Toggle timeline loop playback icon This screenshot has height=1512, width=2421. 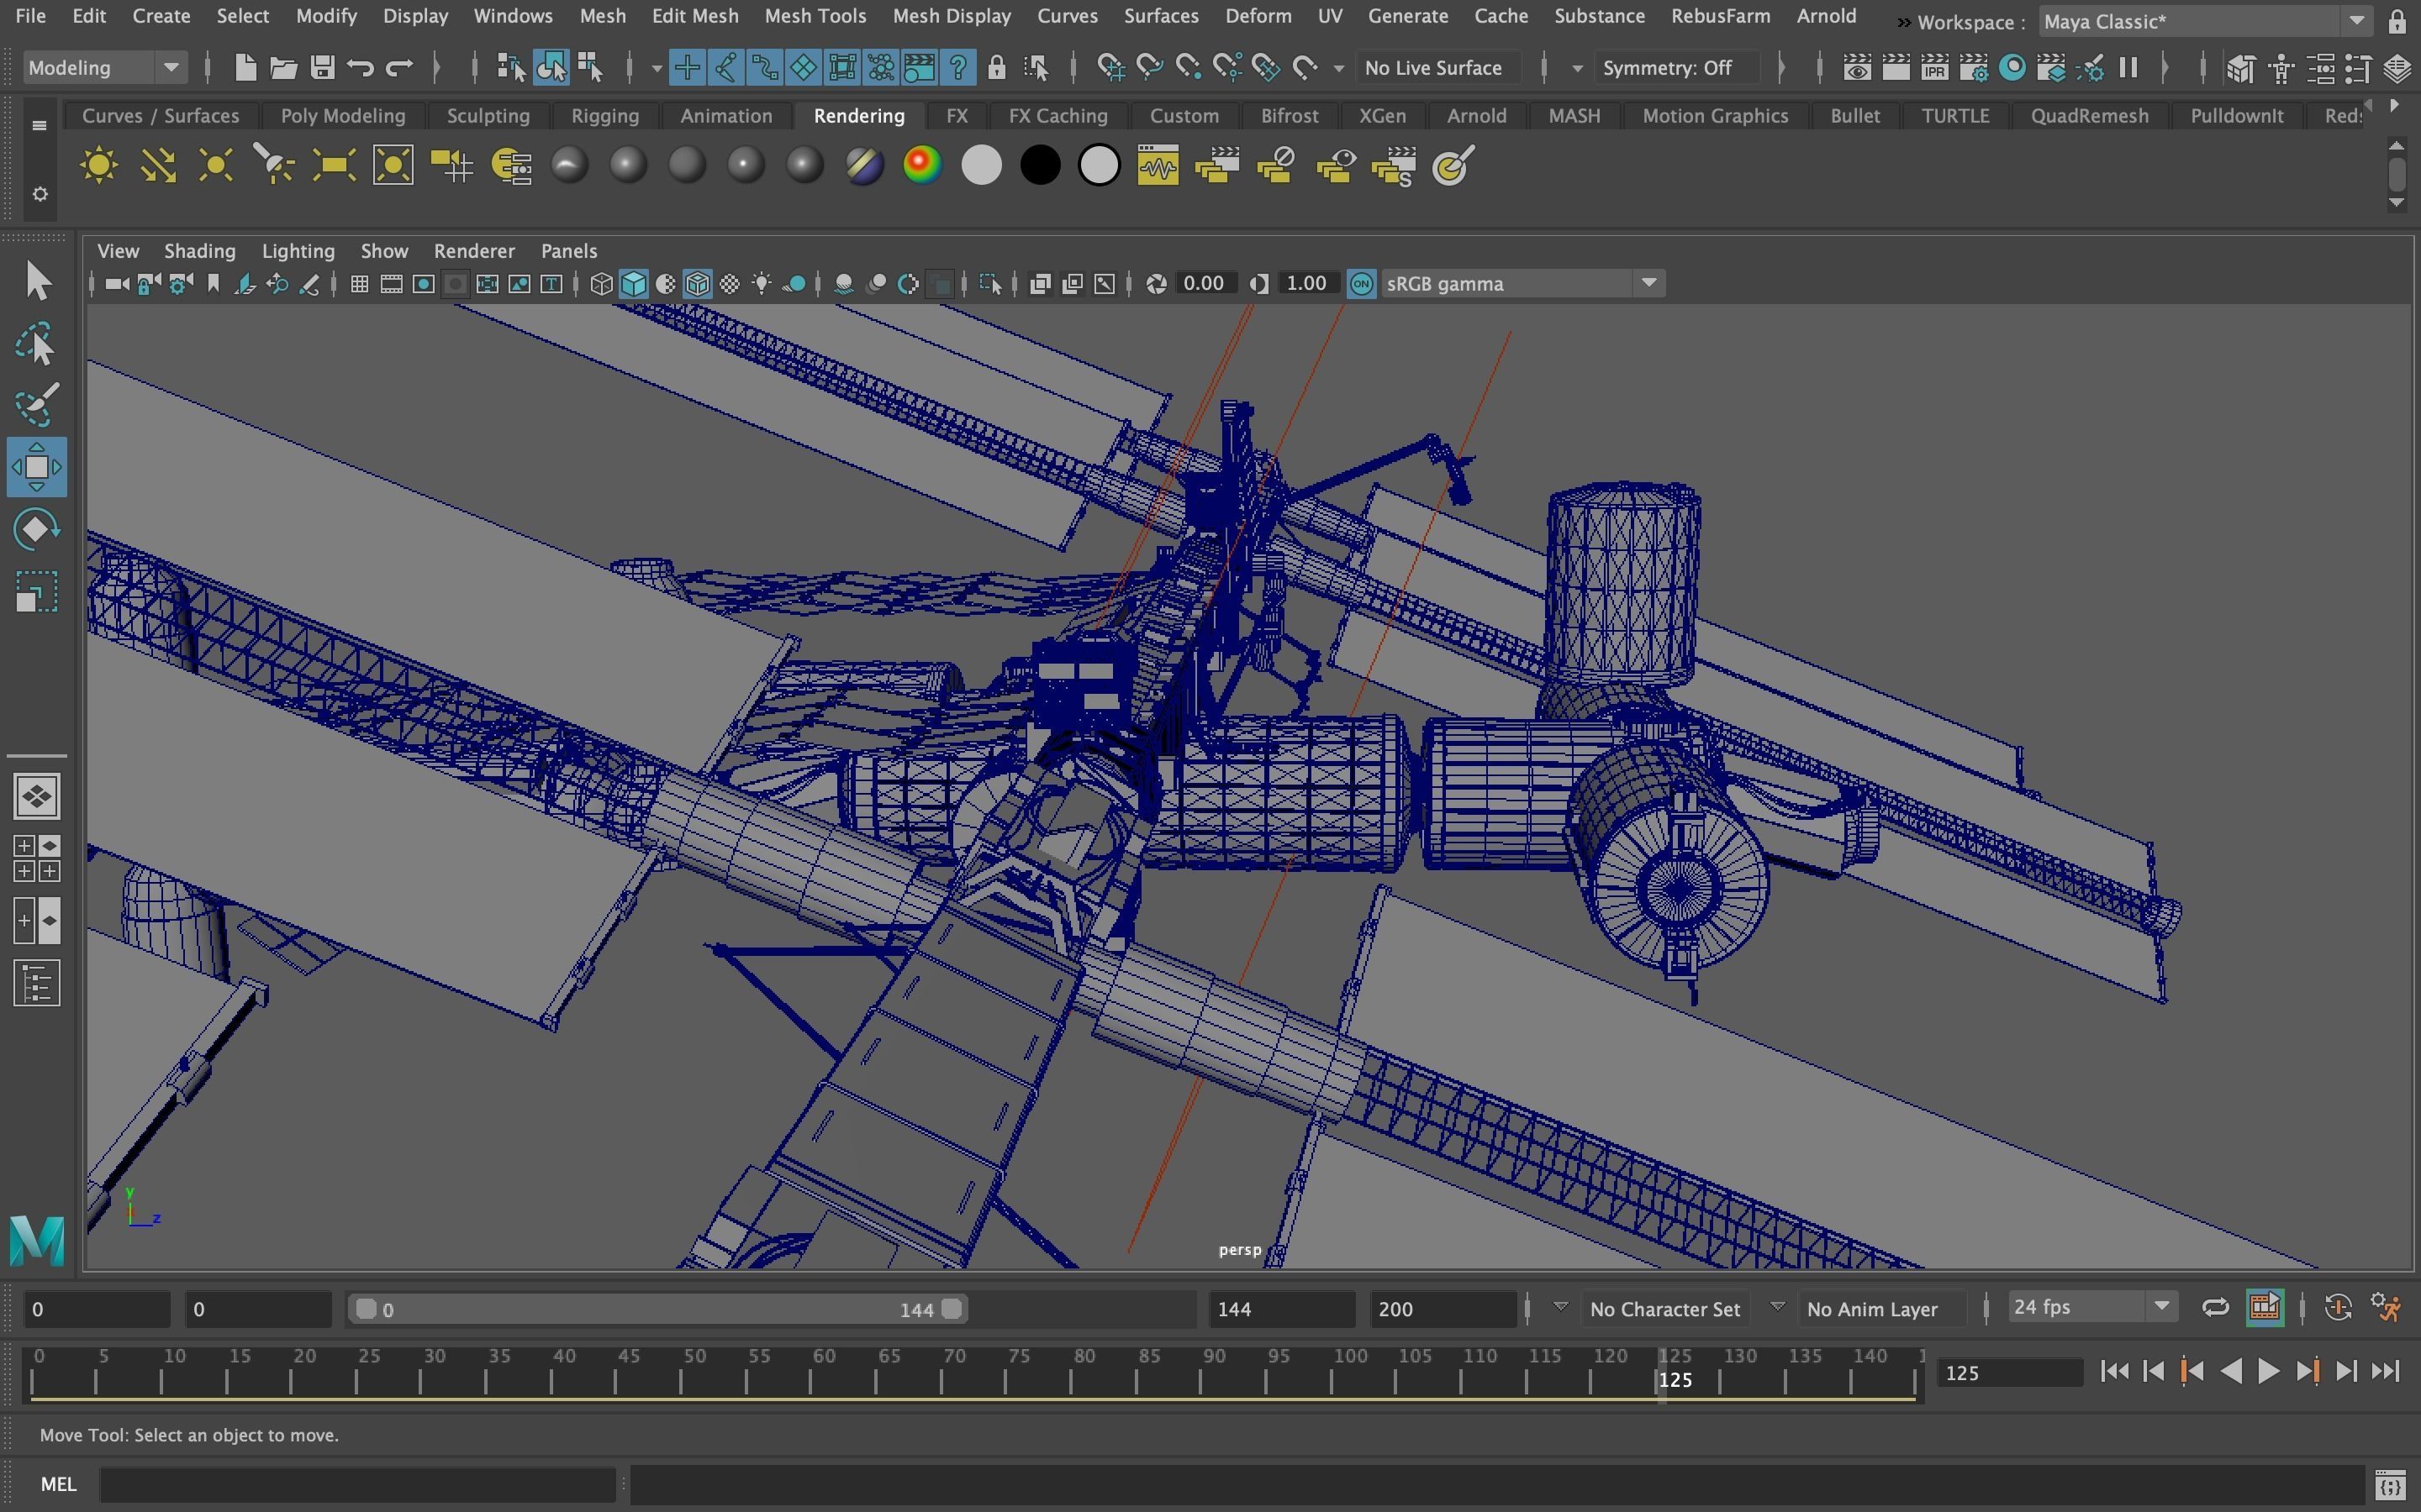(2215, 1307)
